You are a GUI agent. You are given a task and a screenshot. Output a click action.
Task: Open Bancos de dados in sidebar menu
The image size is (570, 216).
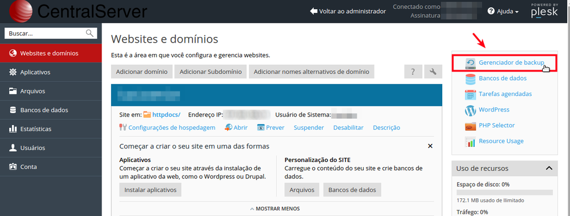click(51, 110)
